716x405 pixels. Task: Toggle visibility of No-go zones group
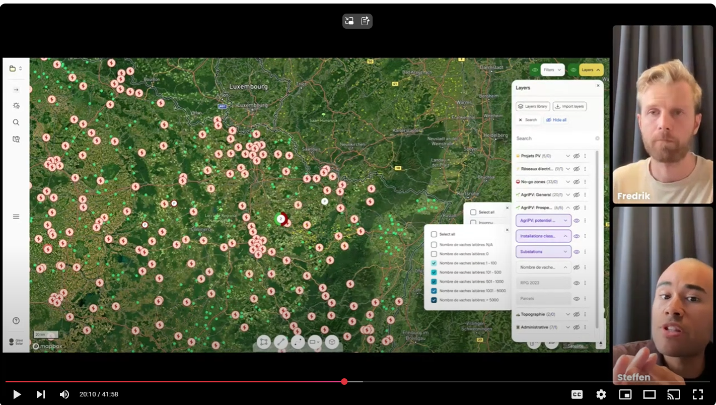[x=577, y=182]
